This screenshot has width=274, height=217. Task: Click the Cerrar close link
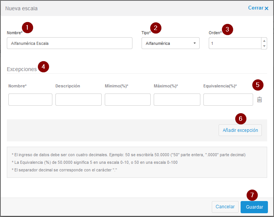pyautogui.click(x=258, y=8)
